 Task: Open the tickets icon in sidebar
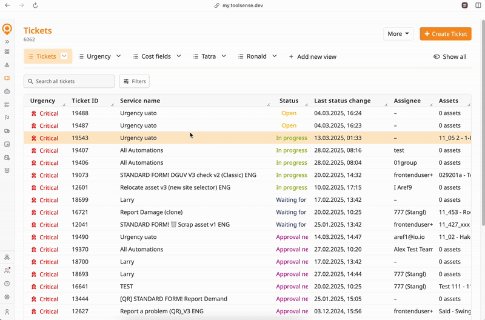point(7,78)
